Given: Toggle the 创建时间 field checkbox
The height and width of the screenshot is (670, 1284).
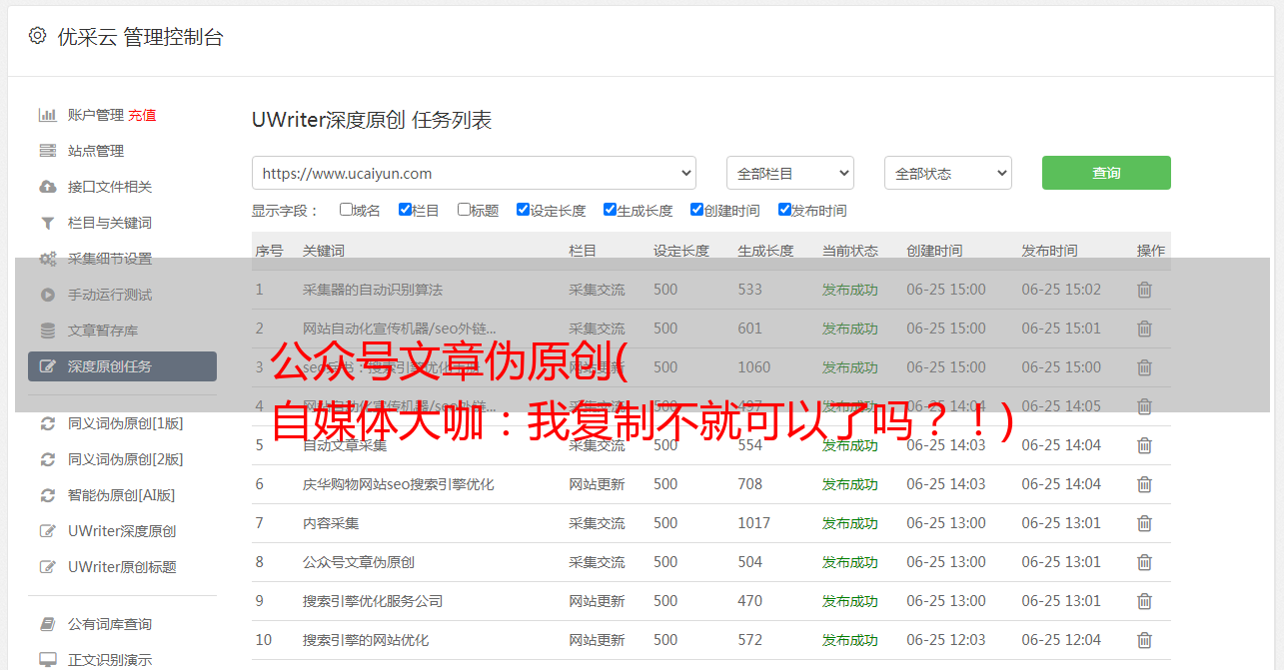Looking at the screenshot, I should (x=696, y=210).
